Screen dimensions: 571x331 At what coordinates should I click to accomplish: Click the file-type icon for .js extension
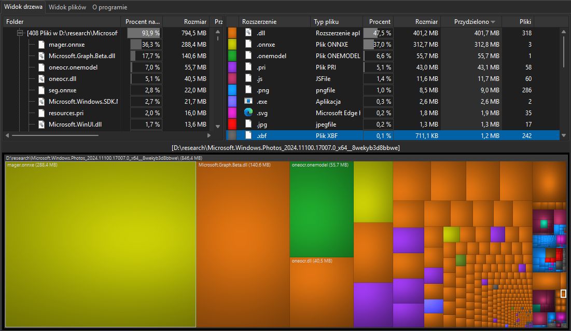[248, 79]
